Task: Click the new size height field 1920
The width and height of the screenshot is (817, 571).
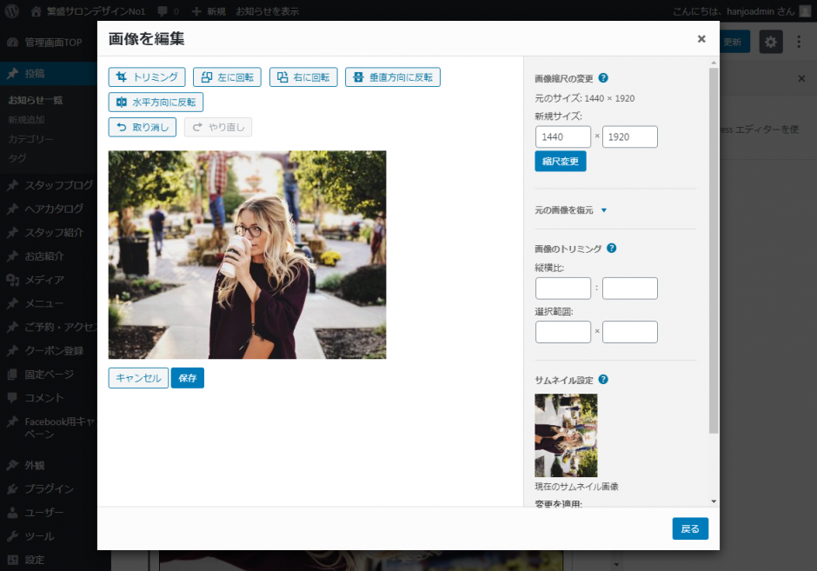Action: (x=629, y=137)
